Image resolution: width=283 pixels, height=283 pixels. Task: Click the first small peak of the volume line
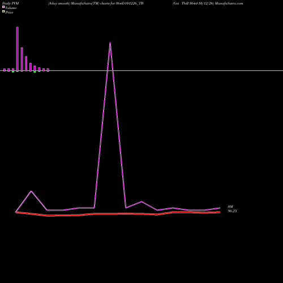click(31, 191)
